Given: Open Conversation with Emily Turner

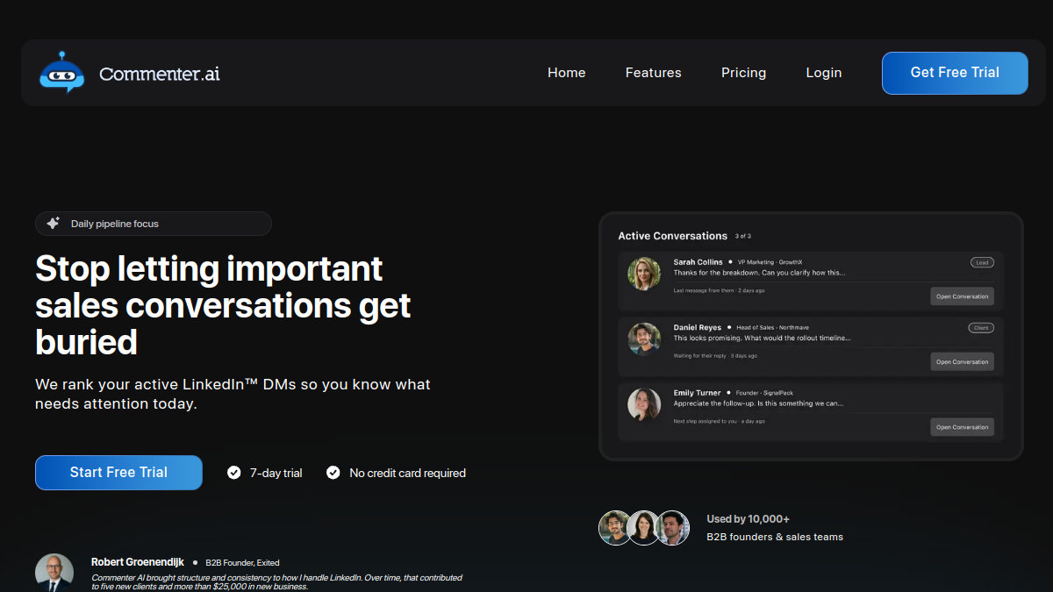Looking at the screenshot, I should click(962, 427).
